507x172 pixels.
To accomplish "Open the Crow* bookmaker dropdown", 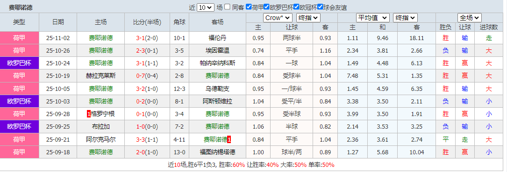I will point(278,18).
